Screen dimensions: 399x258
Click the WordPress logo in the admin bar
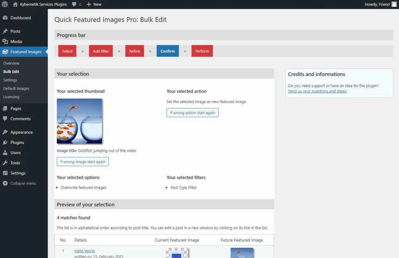(5, 5)
